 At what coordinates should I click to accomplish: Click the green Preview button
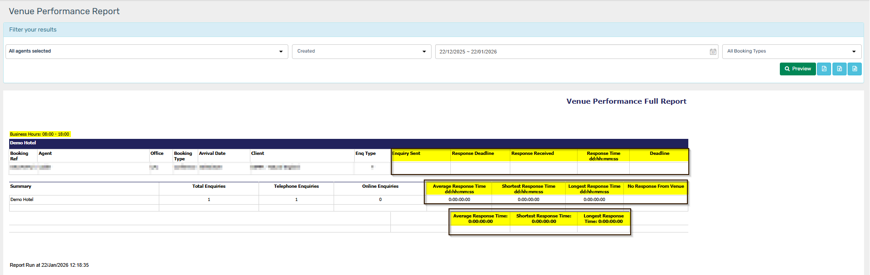(x=798, y=69)
